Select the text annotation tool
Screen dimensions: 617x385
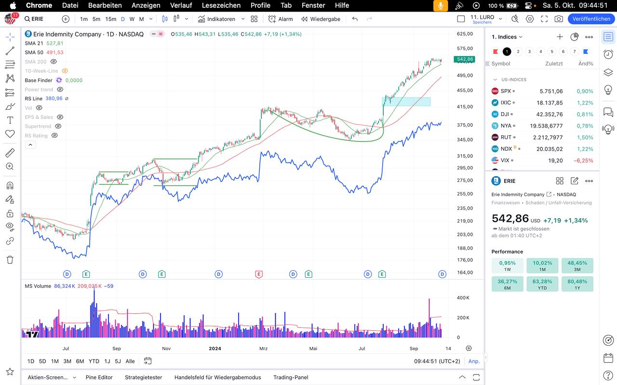(10, 120)
